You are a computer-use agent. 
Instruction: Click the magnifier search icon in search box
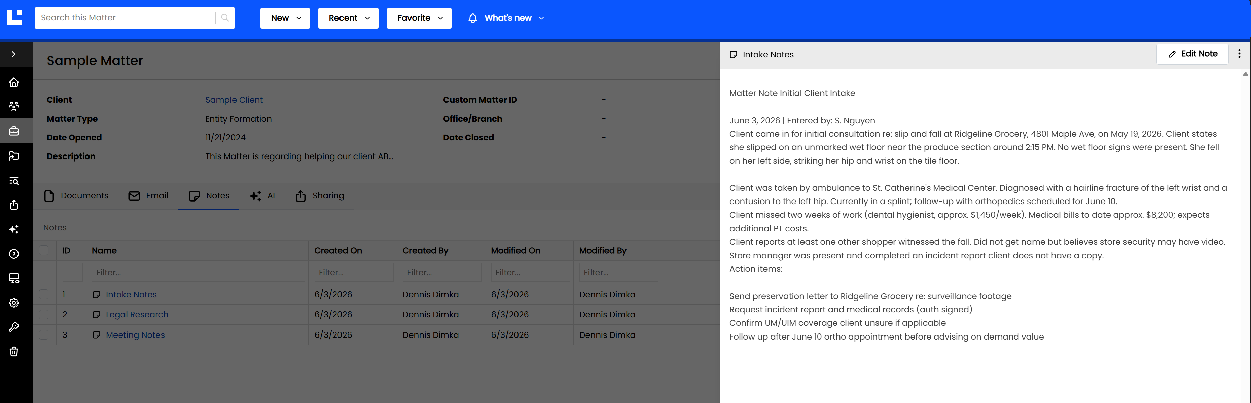225,18
